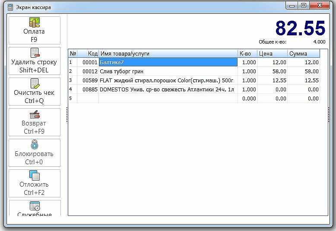Click the left panel splitter handle
Image resolution: width=336 pixels, height=231 pixels.
(x=67, y=115)
